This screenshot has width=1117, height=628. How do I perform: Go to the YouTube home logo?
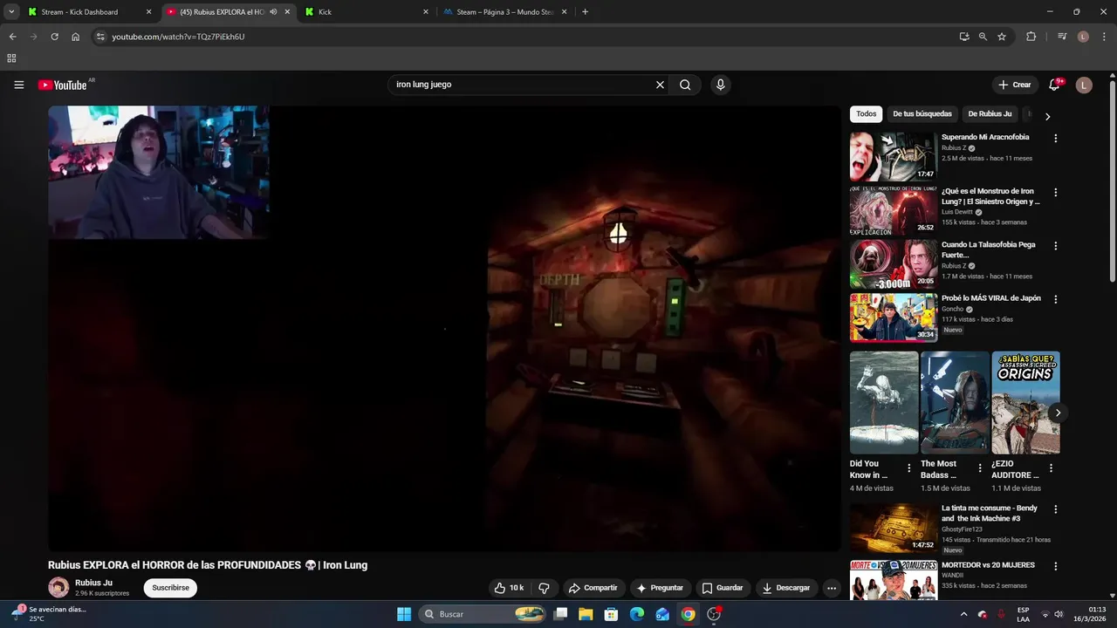point(62,85)
